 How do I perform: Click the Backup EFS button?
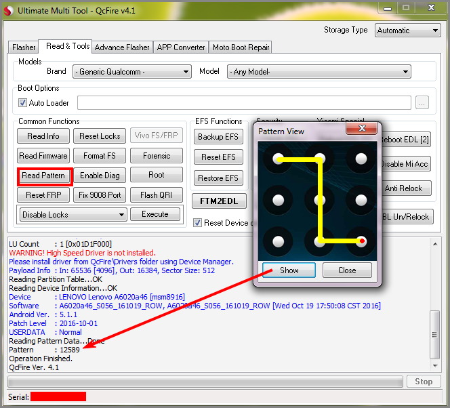click(218, 137)
